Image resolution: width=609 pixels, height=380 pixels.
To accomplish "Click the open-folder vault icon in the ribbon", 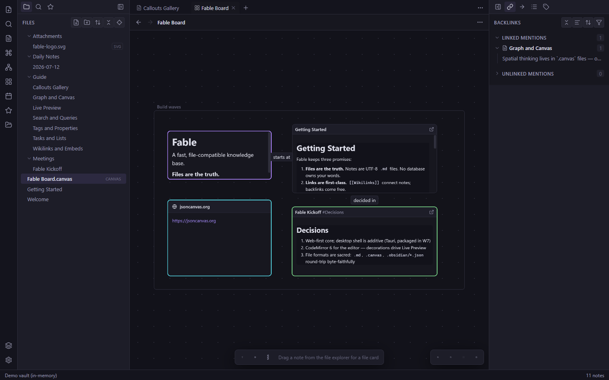I will (x=8, y=125).
